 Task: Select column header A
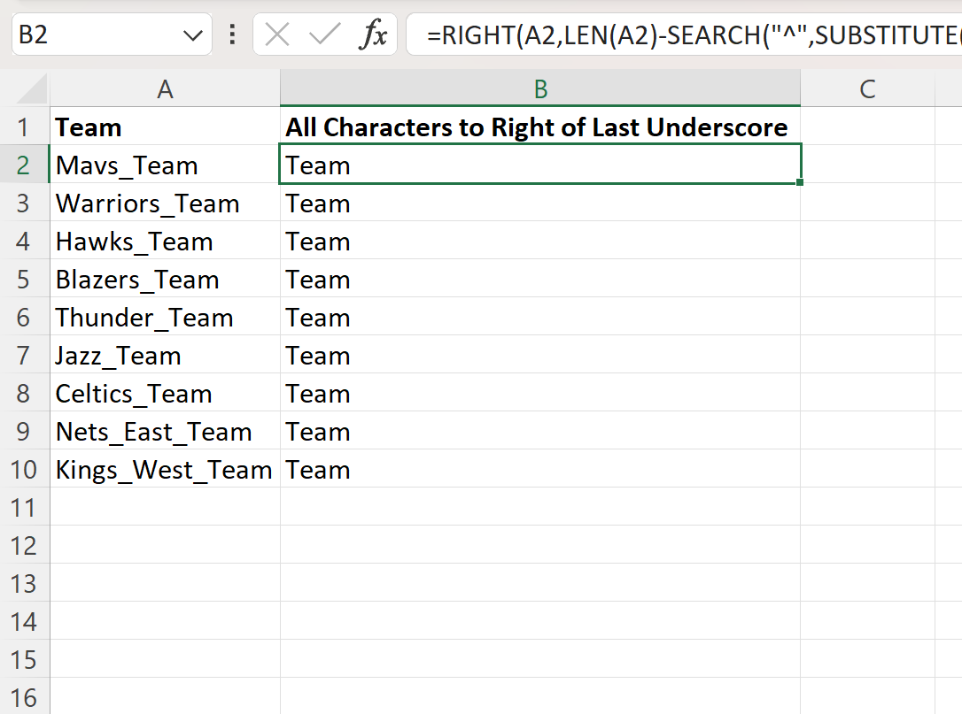coord(165,88)
